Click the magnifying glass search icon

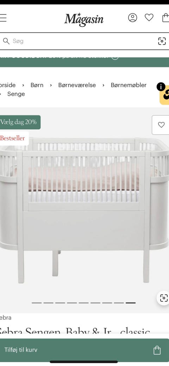click(6, 41)
